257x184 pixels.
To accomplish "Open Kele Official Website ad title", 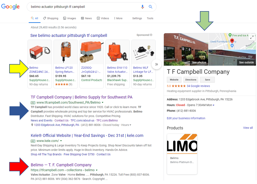I will (87, 135).
